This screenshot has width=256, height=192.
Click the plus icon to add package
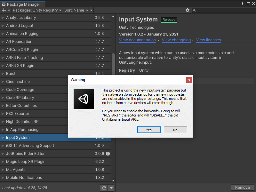coord(4,10)
